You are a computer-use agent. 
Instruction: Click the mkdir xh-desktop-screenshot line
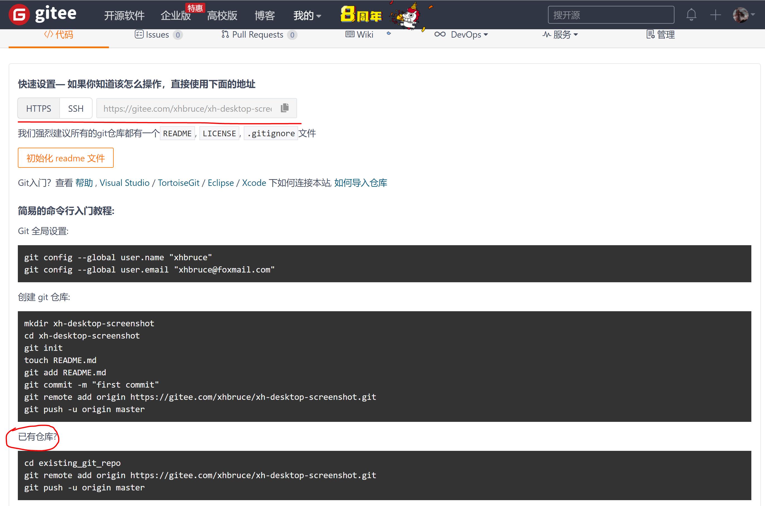[x=89, y=323]
